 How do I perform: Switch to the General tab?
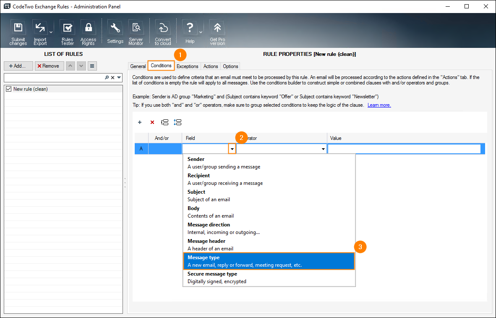(x=138, y=66)
